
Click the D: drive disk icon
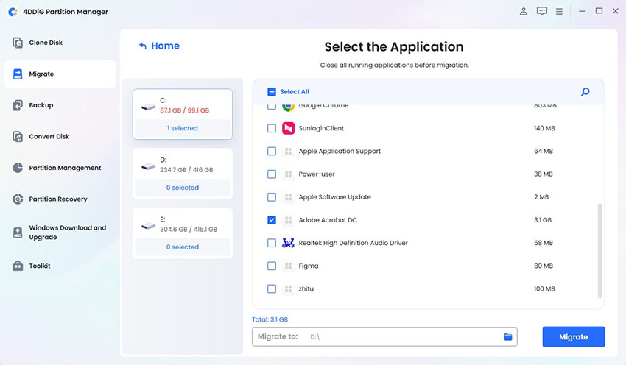148,166
